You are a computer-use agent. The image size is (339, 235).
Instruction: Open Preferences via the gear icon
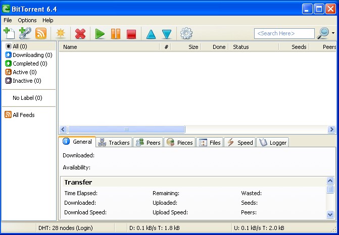186,33
